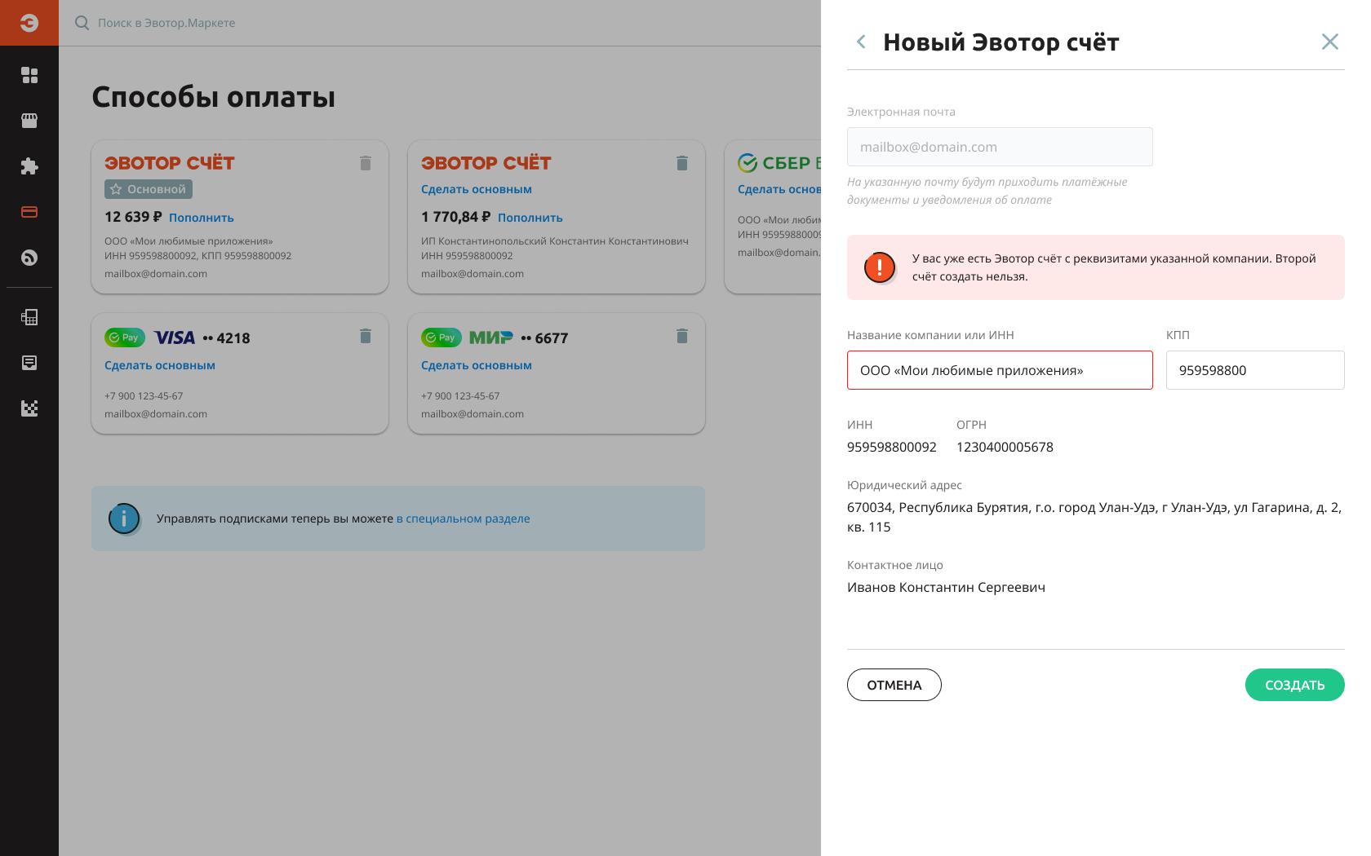Image resolution: width=1371 pixels, height=856 pixels.
Task: Select the payment card icon in the sidebar
Action: [29, 212]
